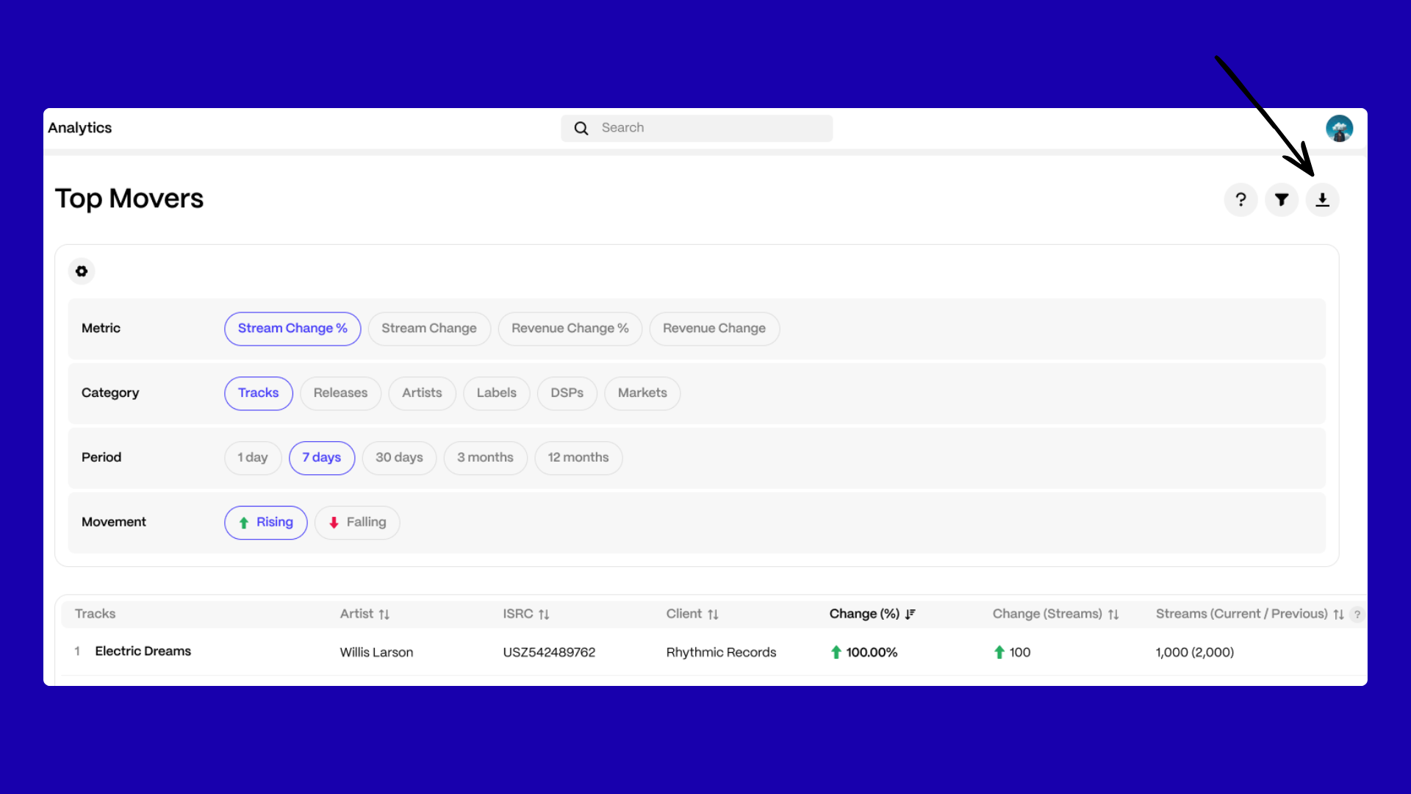
Task: Click the user profile avatar
Action: 1339,129
